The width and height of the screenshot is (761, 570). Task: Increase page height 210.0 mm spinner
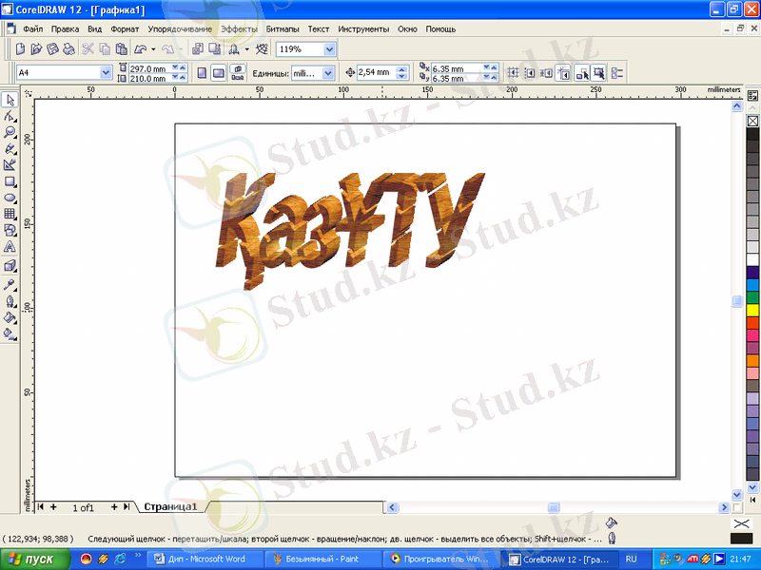click(x=183, y=78)
